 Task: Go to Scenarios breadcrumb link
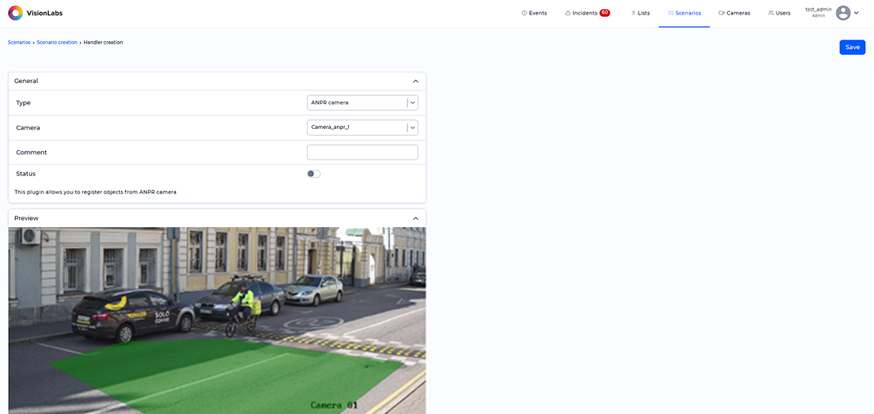(19, 43)
